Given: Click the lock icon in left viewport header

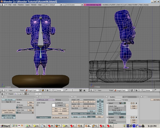Looking at the screenshot, I should point(80,90).
